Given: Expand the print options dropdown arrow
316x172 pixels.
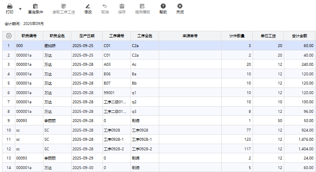Looking at the screenshot, I should click(x=20, y=9).
